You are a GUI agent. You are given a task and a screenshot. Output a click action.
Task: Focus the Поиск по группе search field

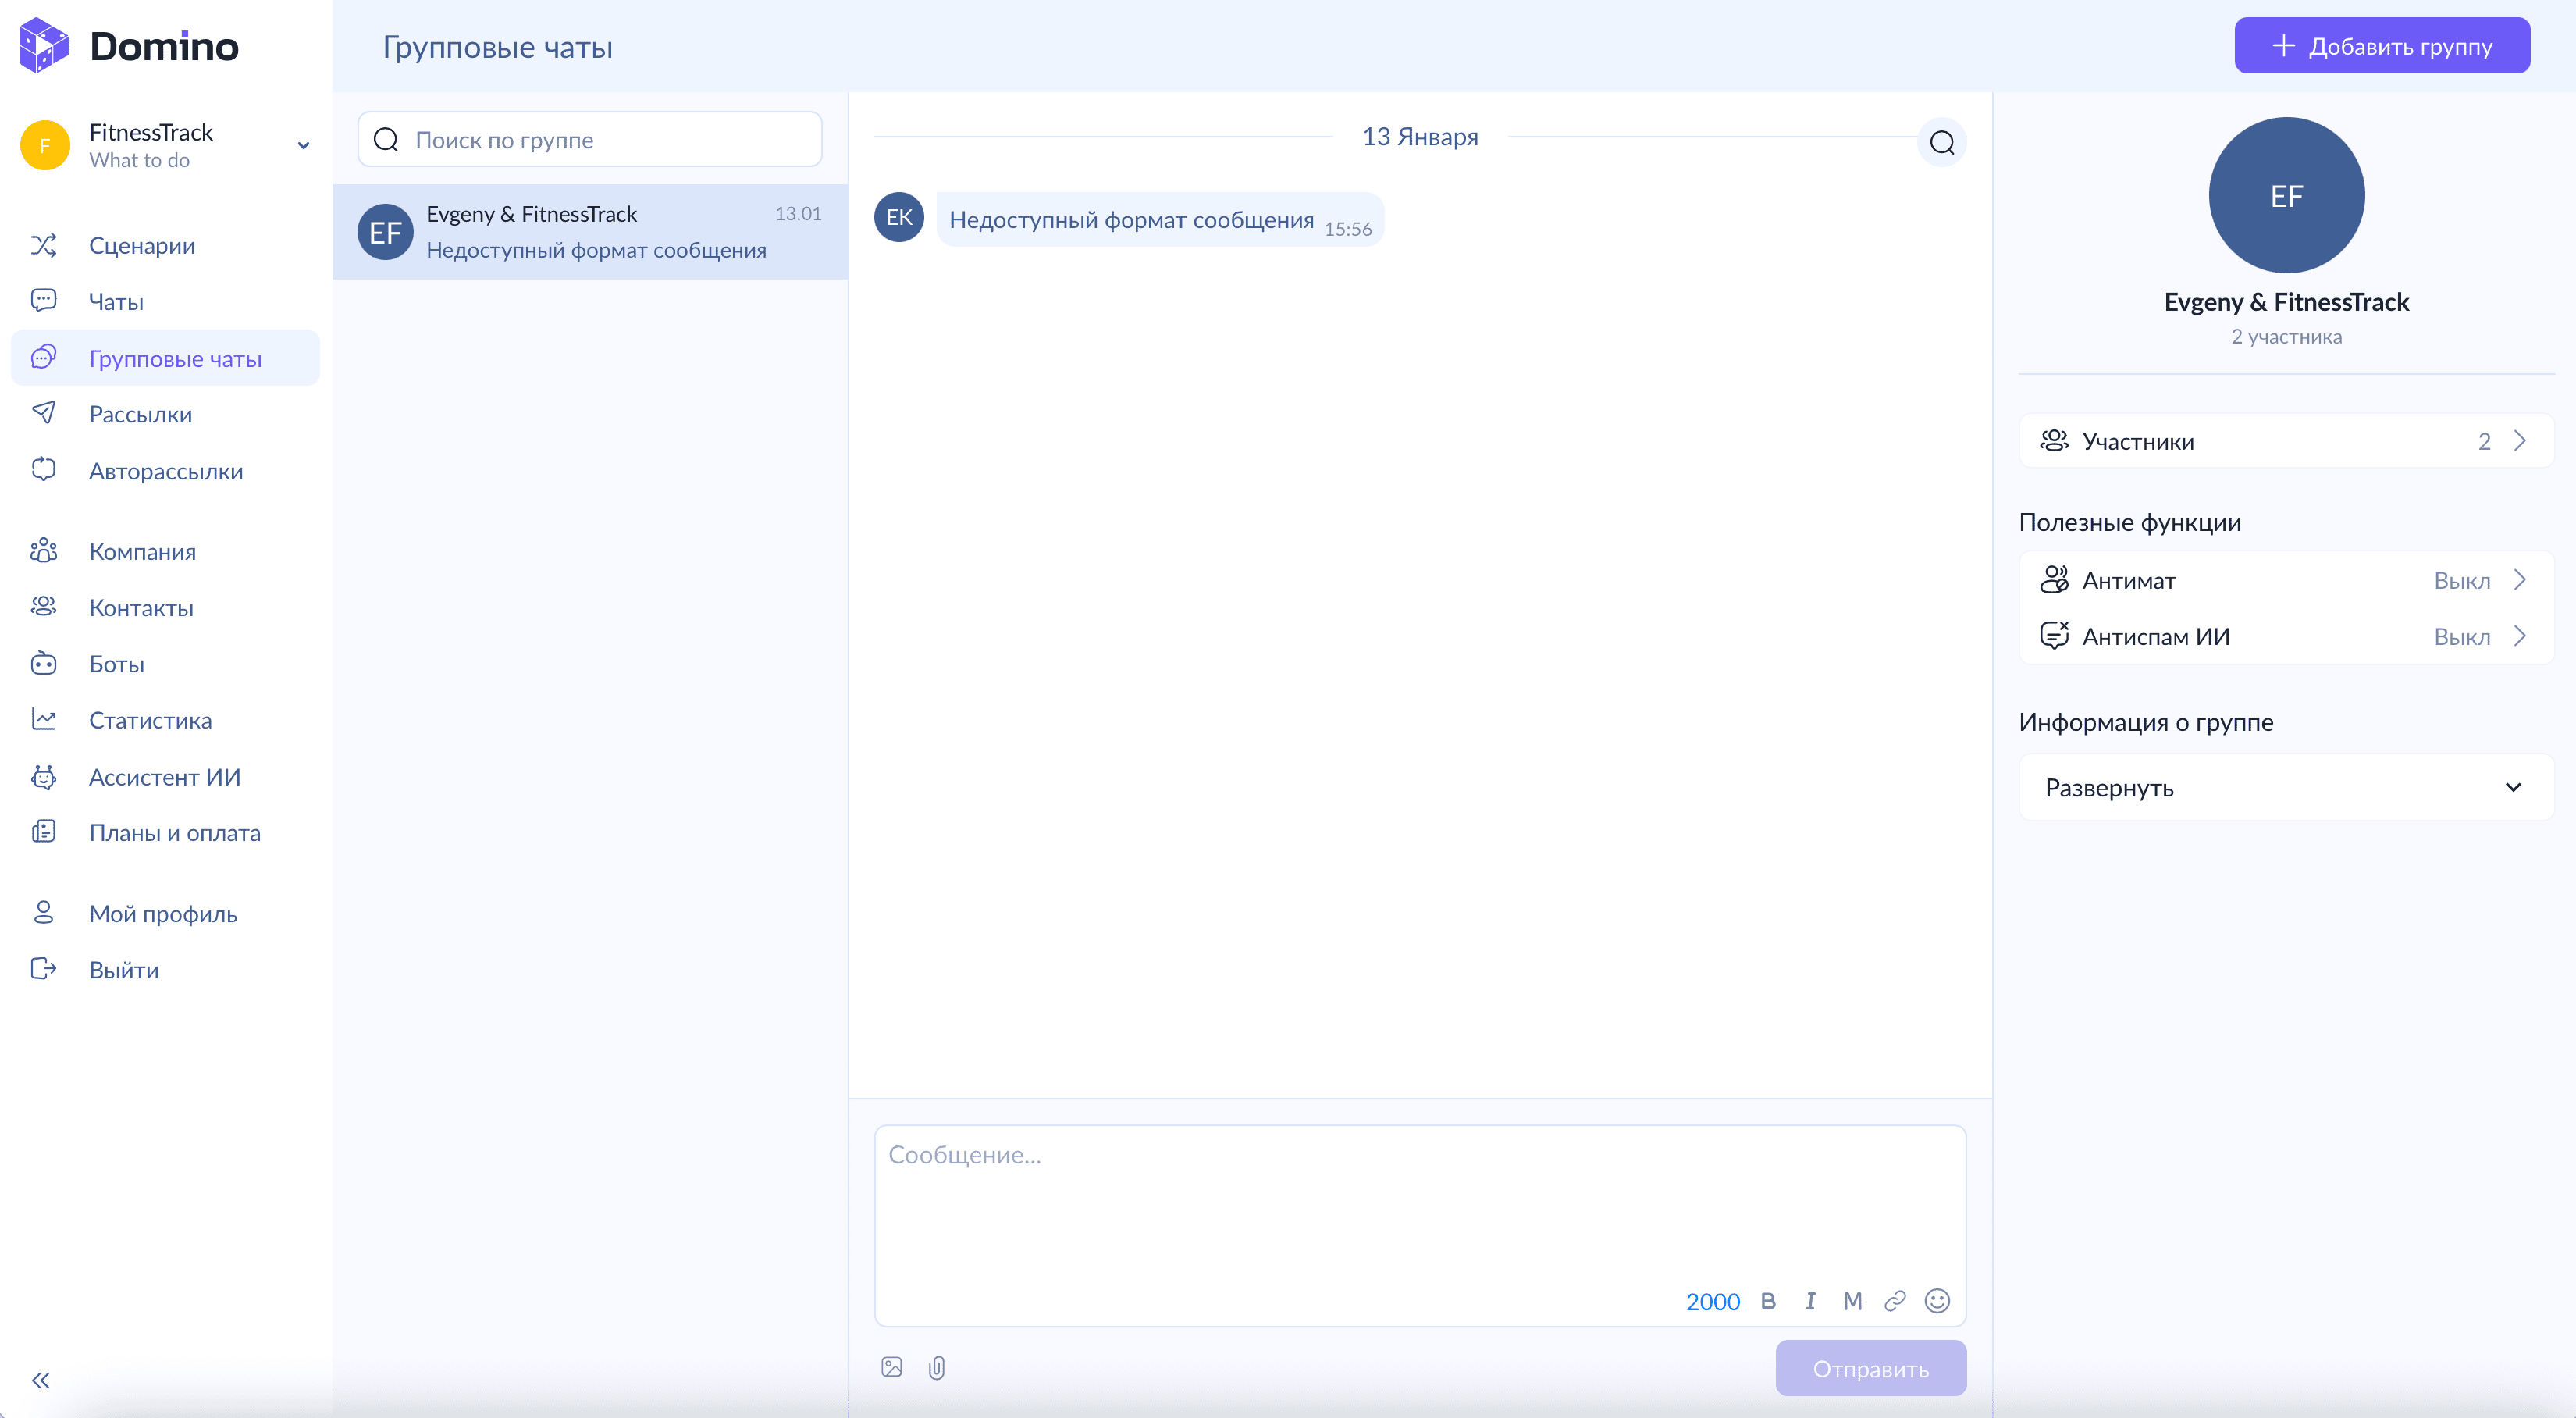590,139
